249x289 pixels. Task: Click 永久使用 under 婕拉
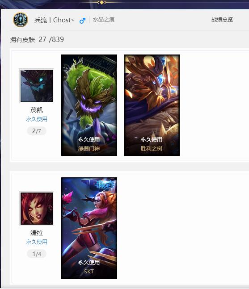click(37, 242)
